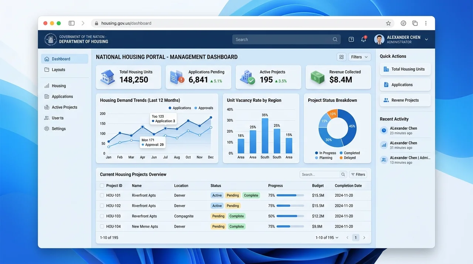Click the orange 10% Delayed donut segment
The width and height of the screenshot is (473, 264).
[333, 114]
